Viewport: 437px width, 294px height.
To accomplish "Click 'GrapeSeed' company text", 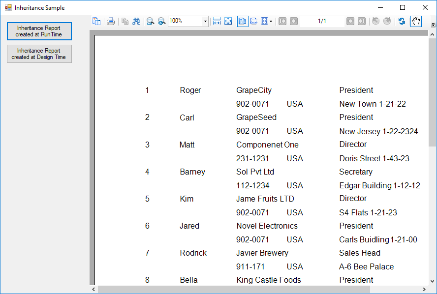I will click(256, 117).
